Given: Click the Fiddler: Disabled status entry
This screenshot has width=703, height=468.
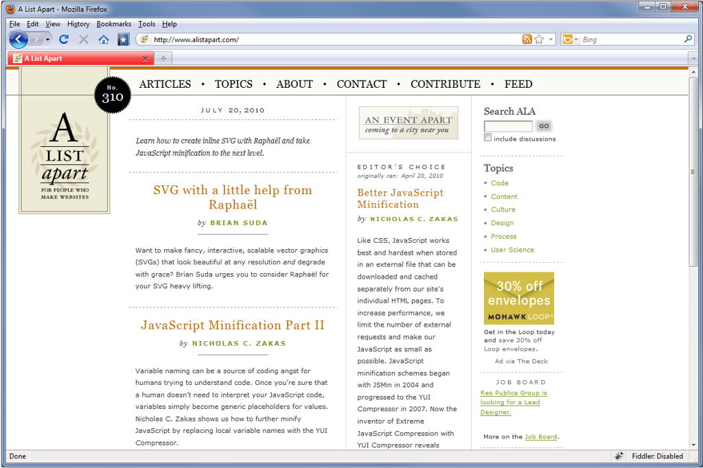Looking at the screenshot, I should point(657,456).
